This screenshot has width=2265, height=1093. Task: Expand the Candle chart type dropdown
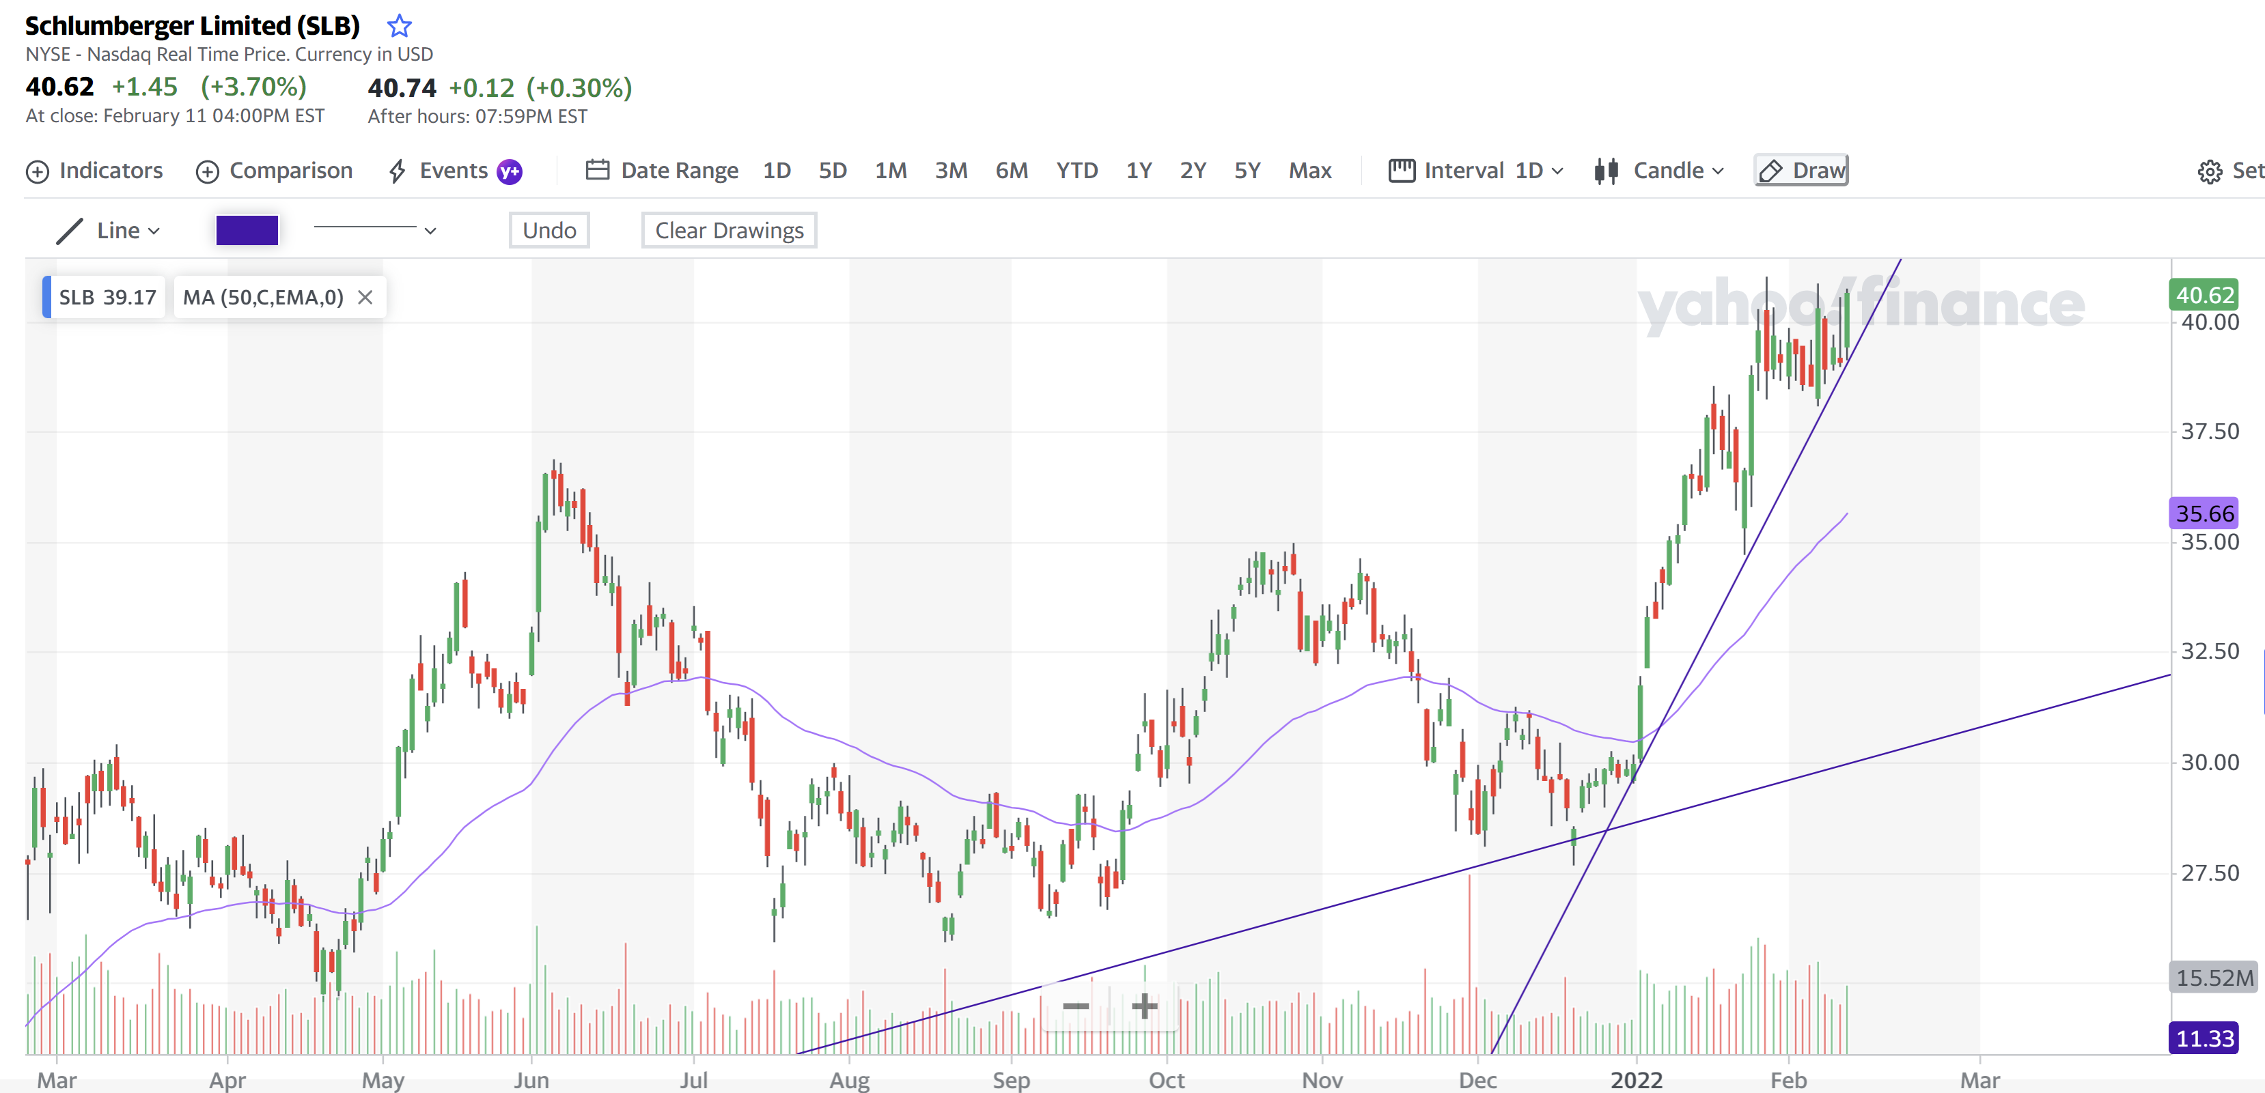(1678, 171)
